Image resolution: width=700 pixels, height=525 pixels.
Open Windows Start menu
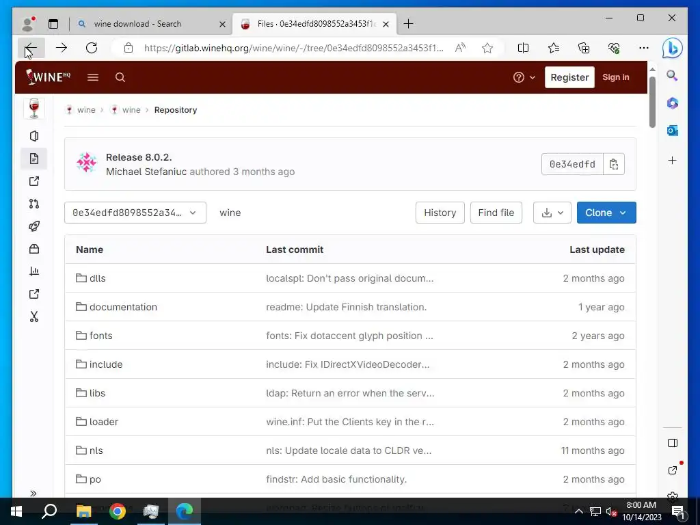point(16,511)
